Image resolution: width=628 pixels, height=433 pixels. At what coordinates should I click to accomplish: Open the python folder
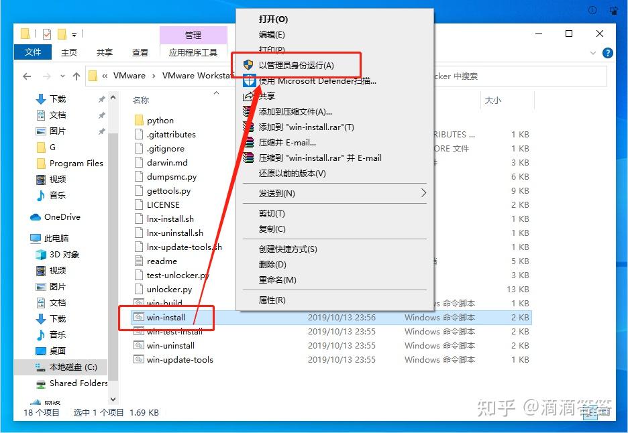tap(161, 120)
